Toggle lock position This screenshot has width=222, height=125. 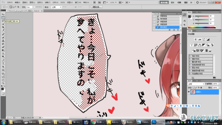pyautogui.click(x=198, y=87)
